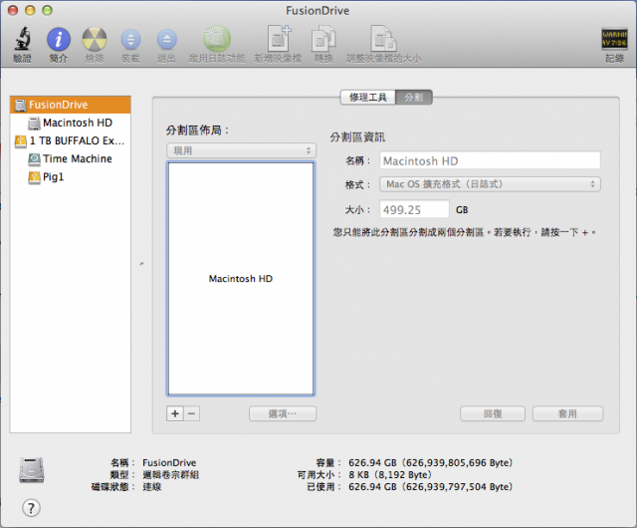Open help with the ? button
637x528 pixels.
(x=31, y=508)
